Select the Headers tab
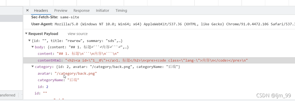295x101 pixels. coord(41,11)
